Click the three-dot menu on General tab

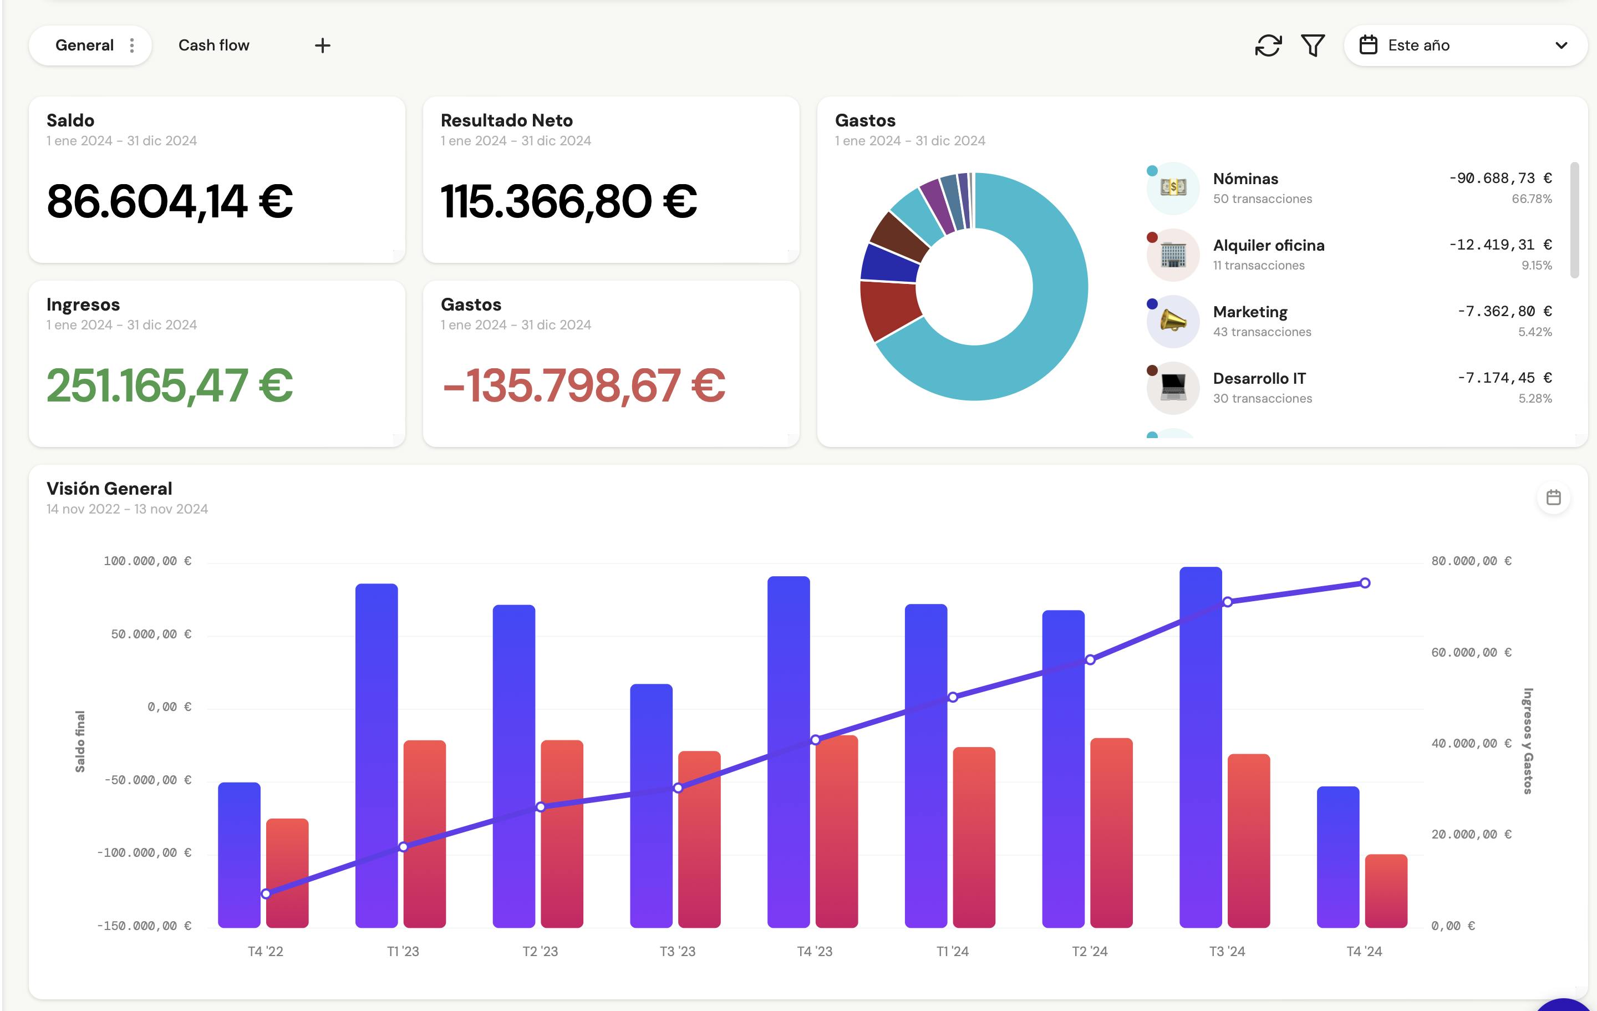[x=132, y=45]
